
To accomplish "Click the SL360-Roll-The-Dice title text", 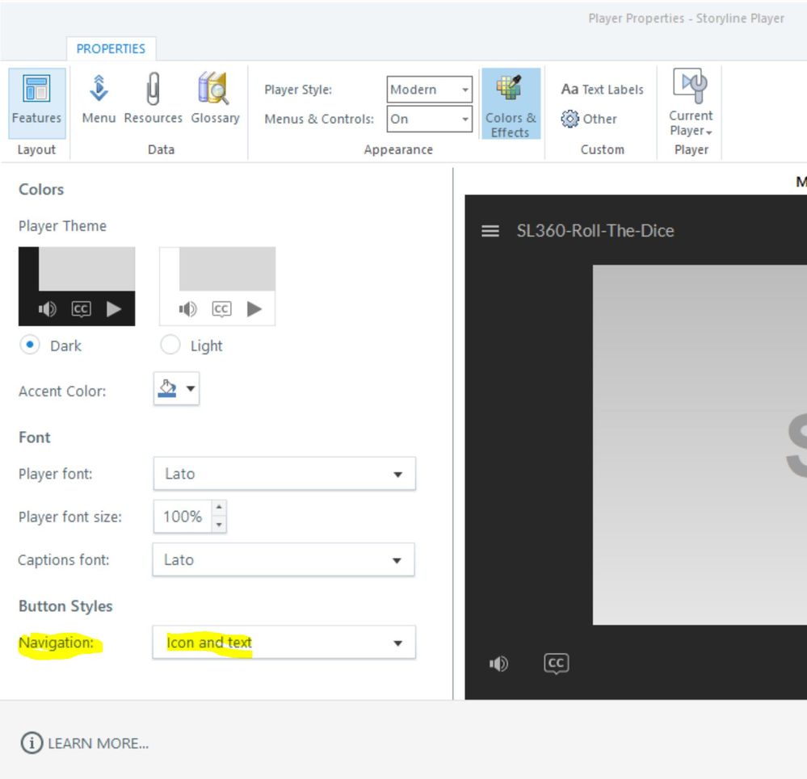I will [x=595, y=231].
